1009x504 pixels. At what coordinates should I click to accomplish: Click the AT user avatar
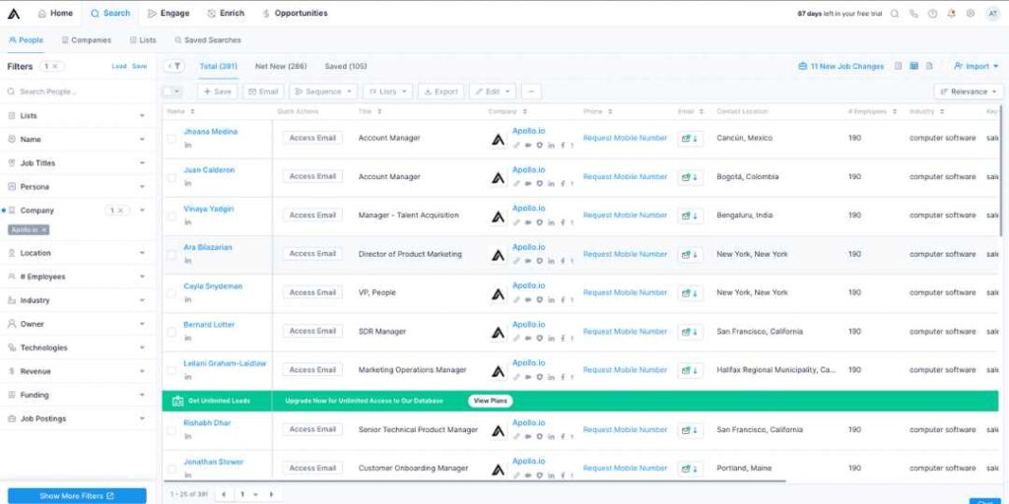(x=992, y=14)
